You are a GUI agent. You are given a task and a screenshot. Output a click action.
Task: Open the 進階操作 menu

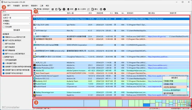click(x=34, y=6)
